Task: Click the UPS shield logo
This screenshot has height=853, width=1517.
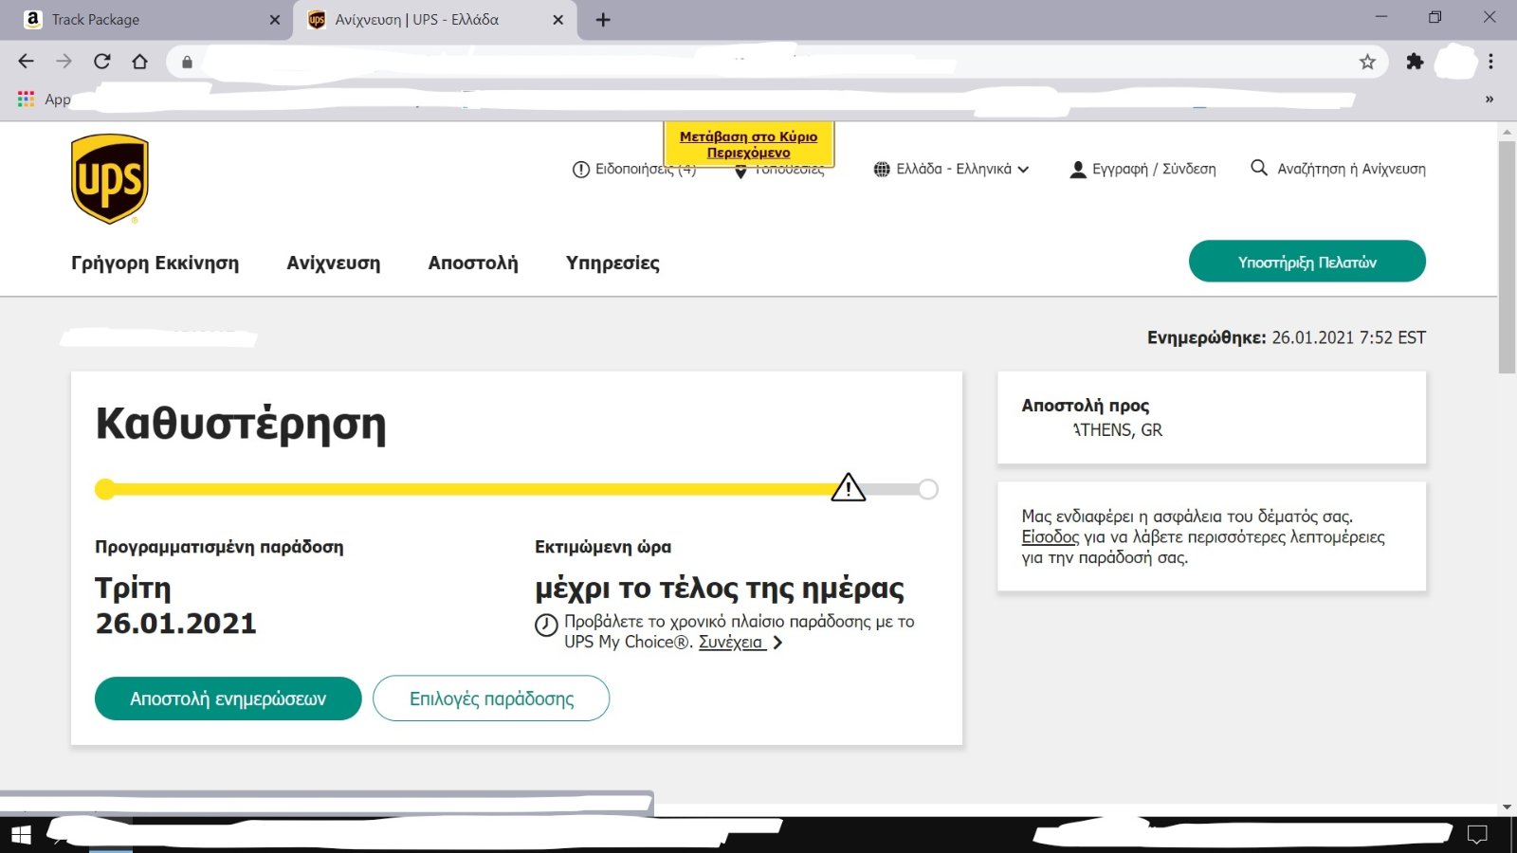Action: point(110,179)
